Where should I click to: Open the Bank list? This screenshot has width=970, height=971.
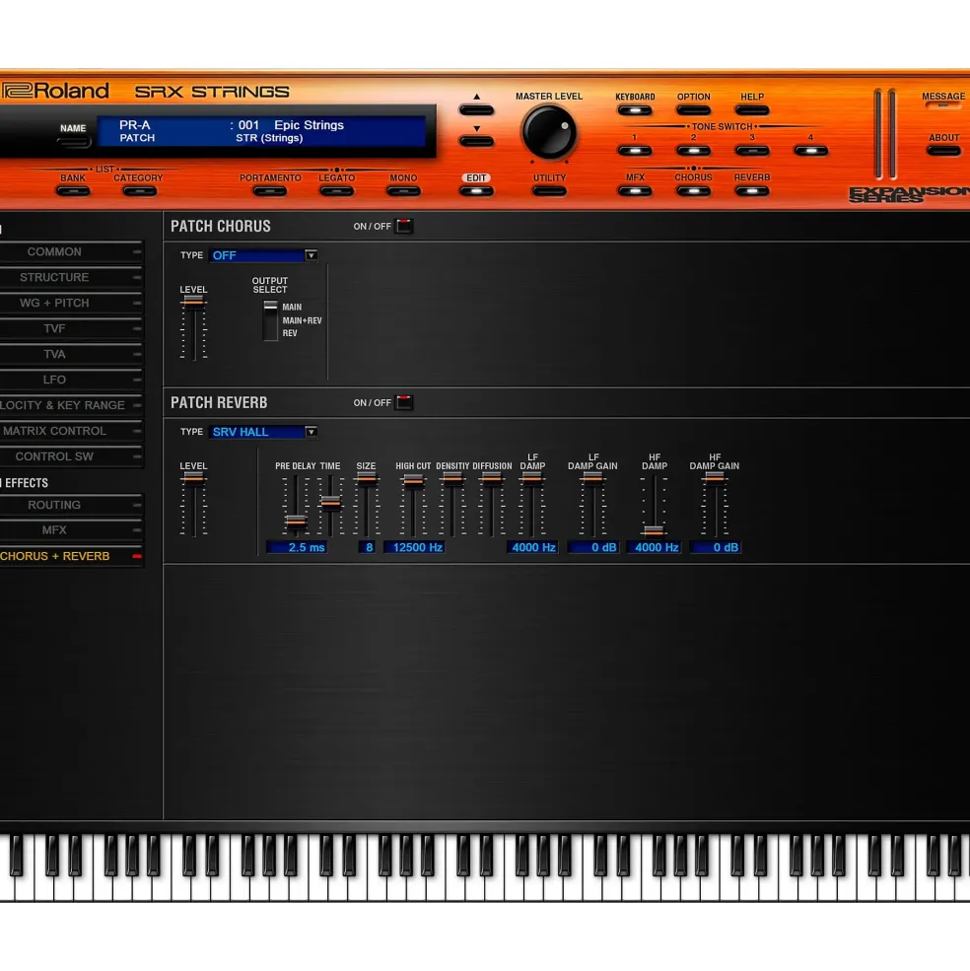point(73,190)
